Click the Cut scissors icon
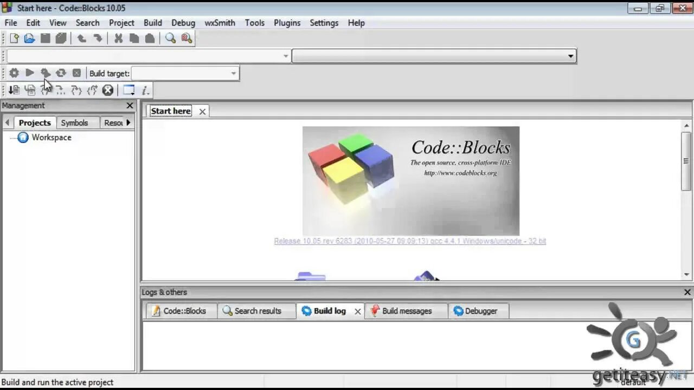The width and height of the screenshot is (694, 390). 118,38
